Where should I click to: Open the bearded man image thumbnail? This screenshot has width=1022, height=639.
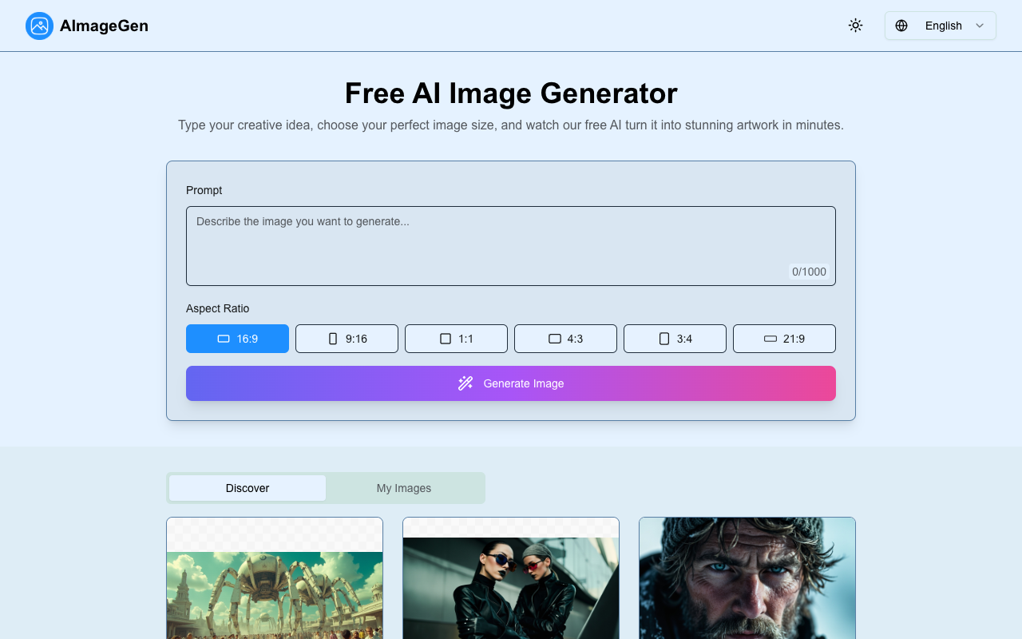(x=747, y=577)
